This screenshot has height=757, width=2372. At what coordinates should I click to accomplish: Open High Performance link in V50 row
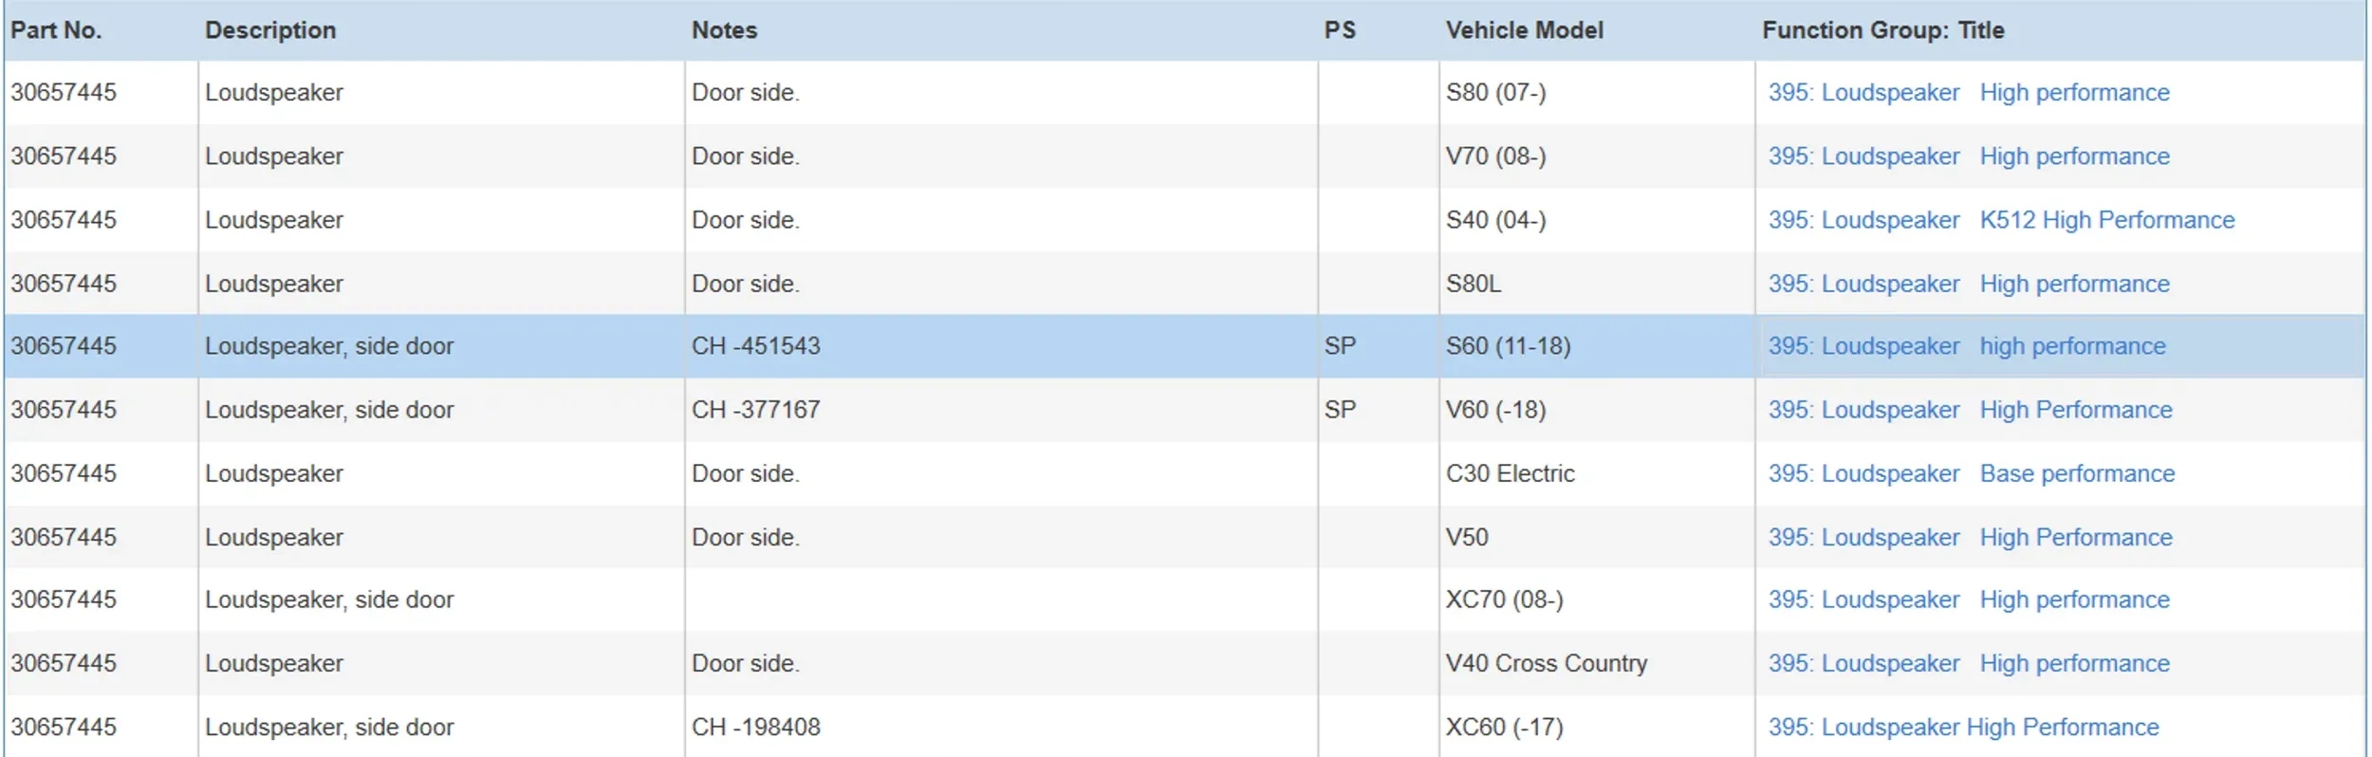click(2075, 537)
